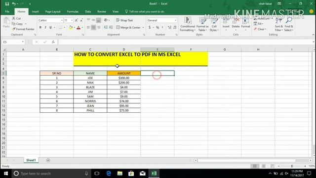316x178 pixels.
Task: Activate the Format Painter brush
Action: [14, 29]
